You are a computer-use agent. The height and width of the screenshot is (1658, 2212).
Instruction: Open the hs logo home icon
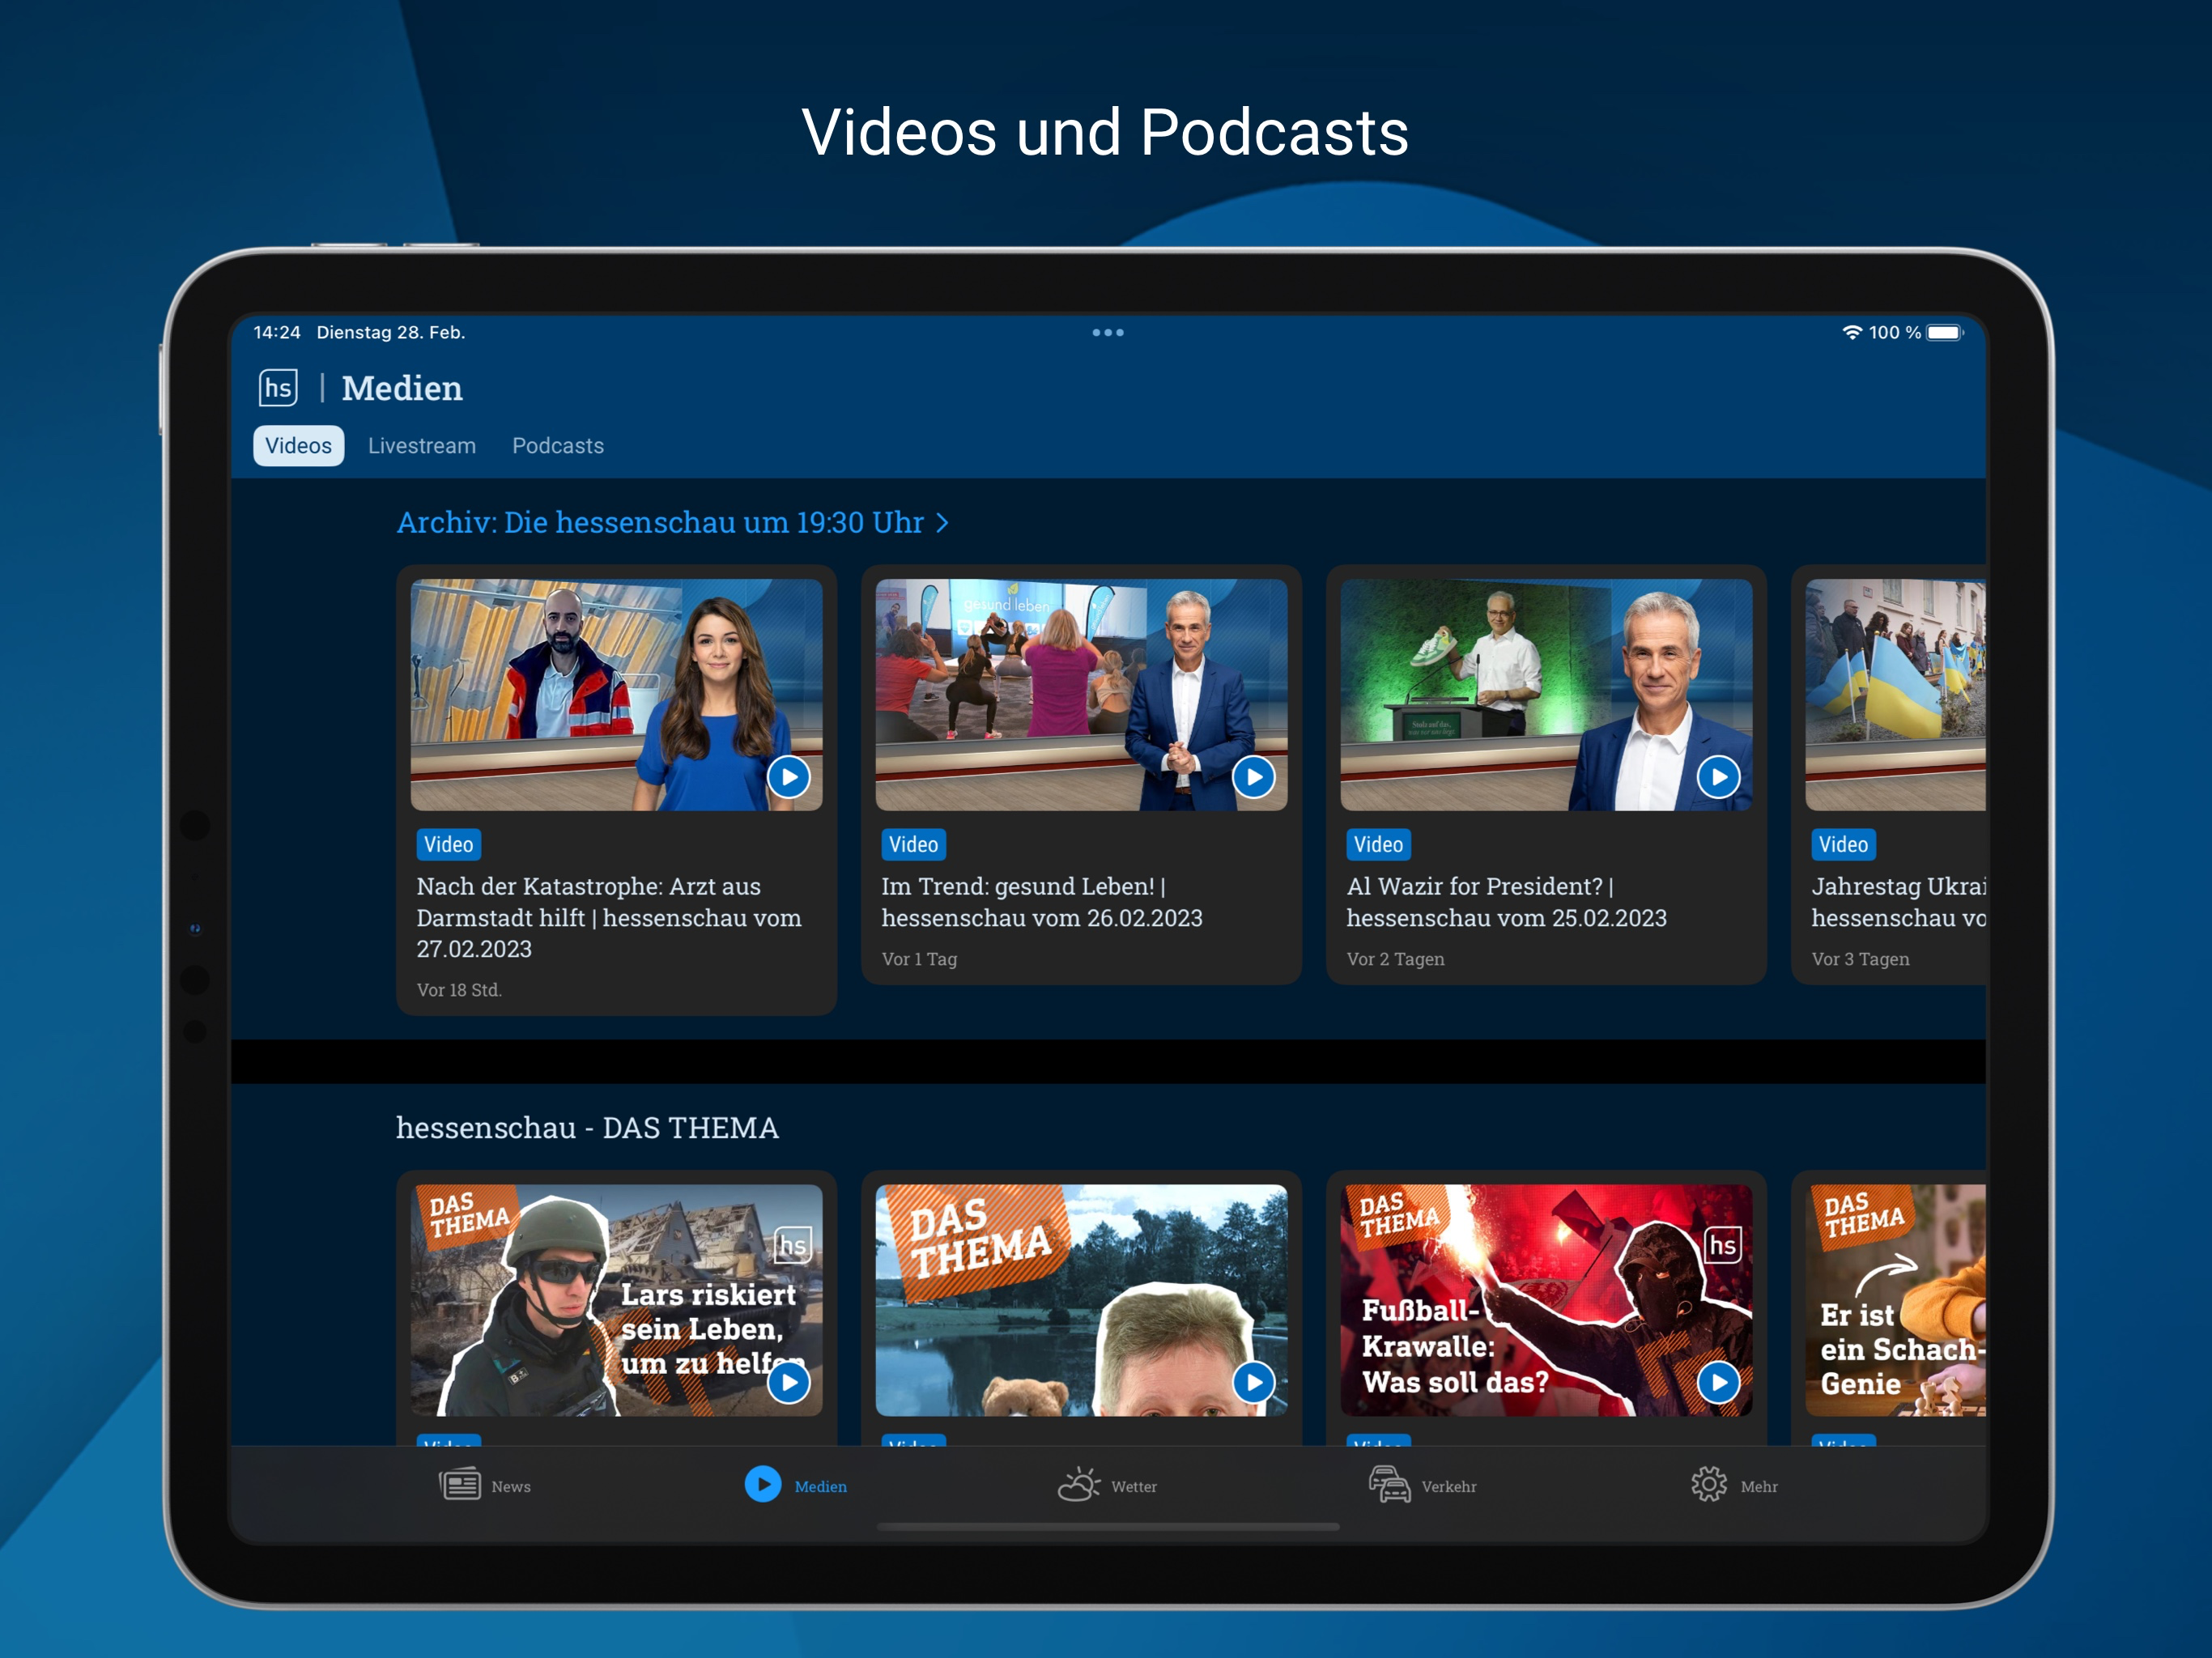tap(278, 388)
